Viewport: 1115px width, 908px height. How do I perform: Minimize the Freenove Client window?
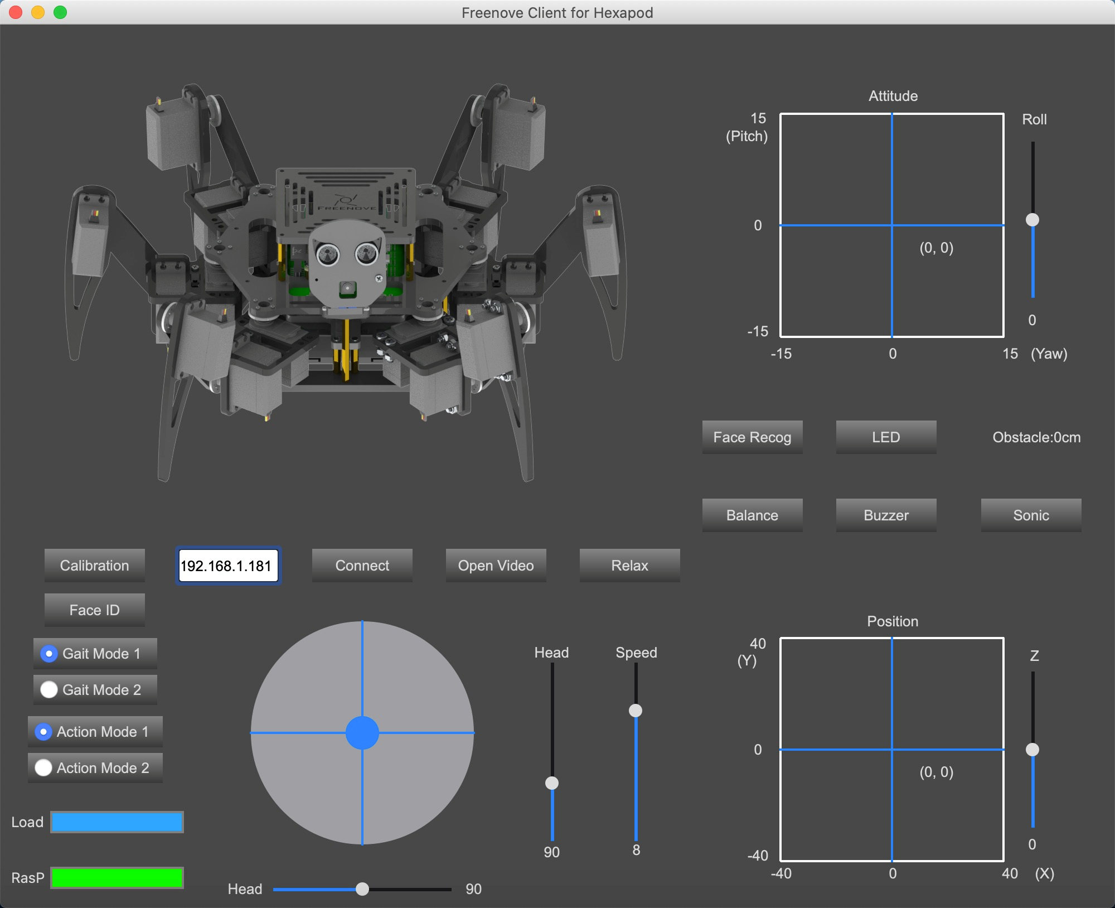coord(38,12)
